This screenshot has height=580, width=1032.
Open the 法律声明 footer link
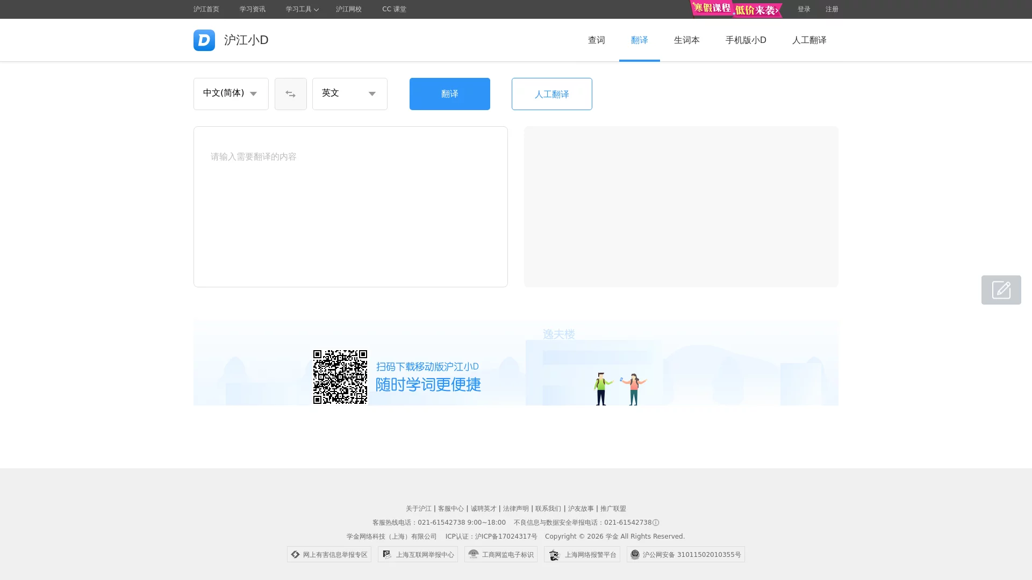point(515,508)
